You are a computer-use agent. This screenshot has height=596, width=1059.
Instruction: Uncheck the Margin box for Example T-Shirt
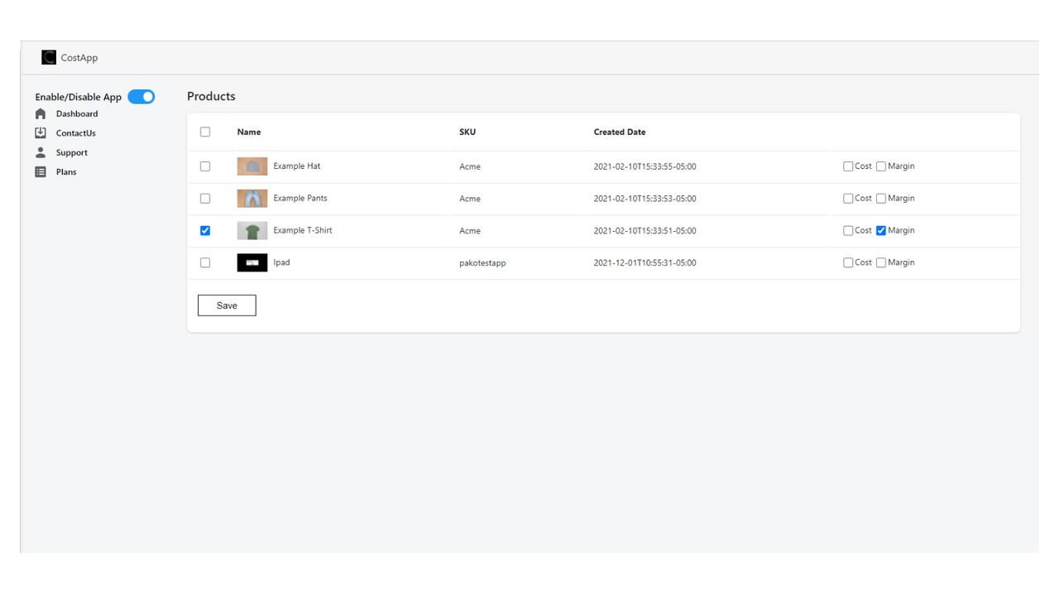coord(881,230)
